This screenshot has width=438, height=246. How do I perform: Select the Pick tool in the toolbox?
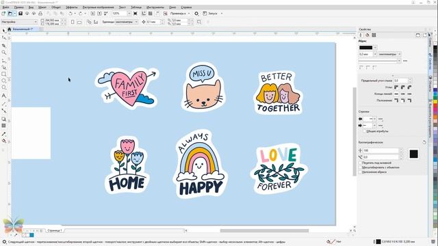point(3,30)
